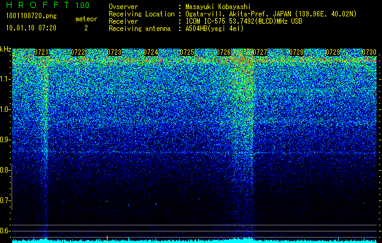Click the 0.6 frequency axis label
Screen dimensions: 382x243
(5, 231)
